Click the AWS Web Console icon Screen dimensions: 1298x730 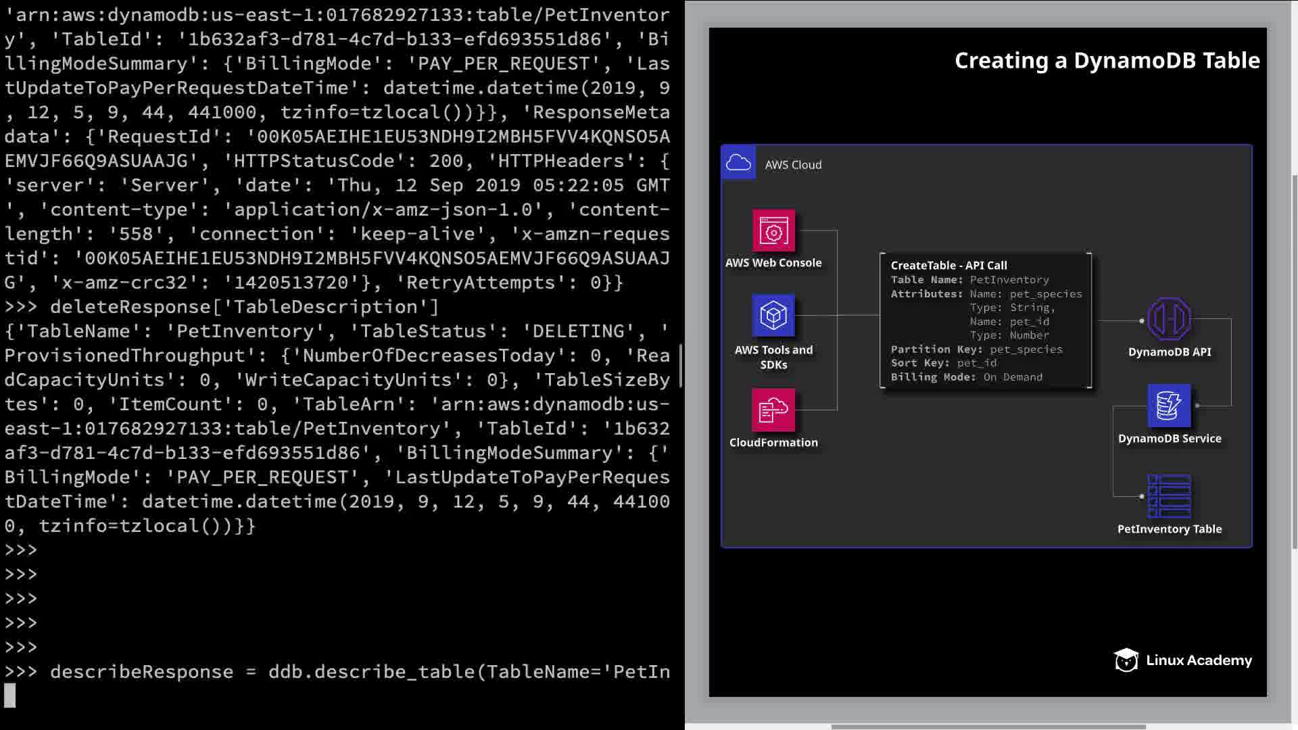773,231
